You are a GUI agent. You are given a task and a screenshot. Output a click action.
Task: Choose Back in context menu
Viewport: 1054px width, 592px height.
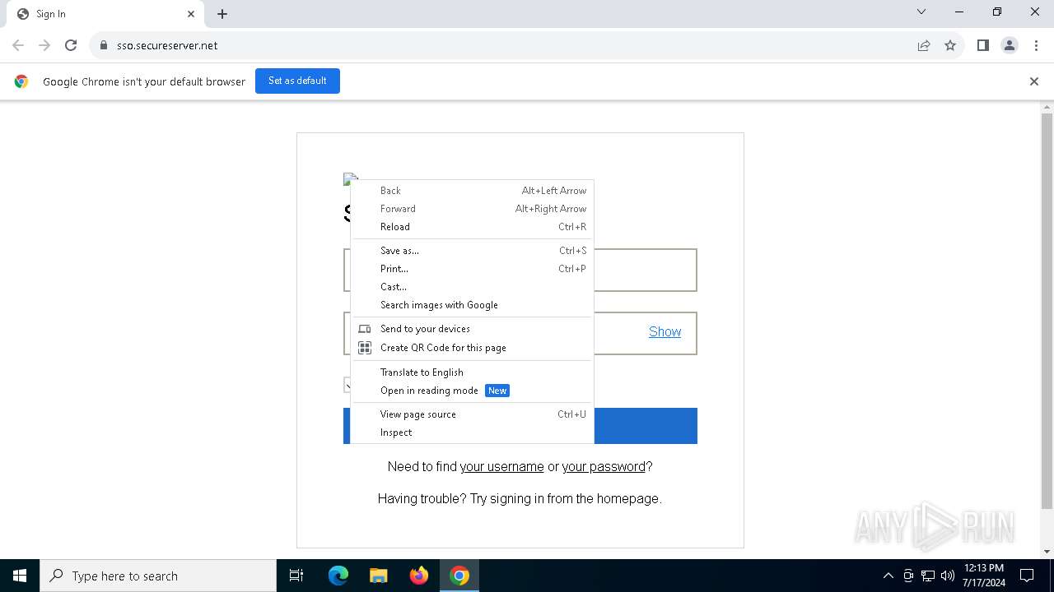[472, 191]
